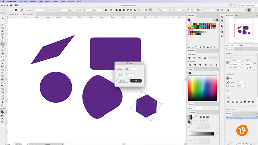Open the rotation angle dropdown in Transform
Screen dimensions: 258x145
point(239,68)
